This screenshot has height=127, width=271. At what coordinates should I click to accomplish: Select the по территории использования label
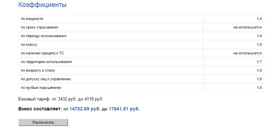(x=46, y=62)
